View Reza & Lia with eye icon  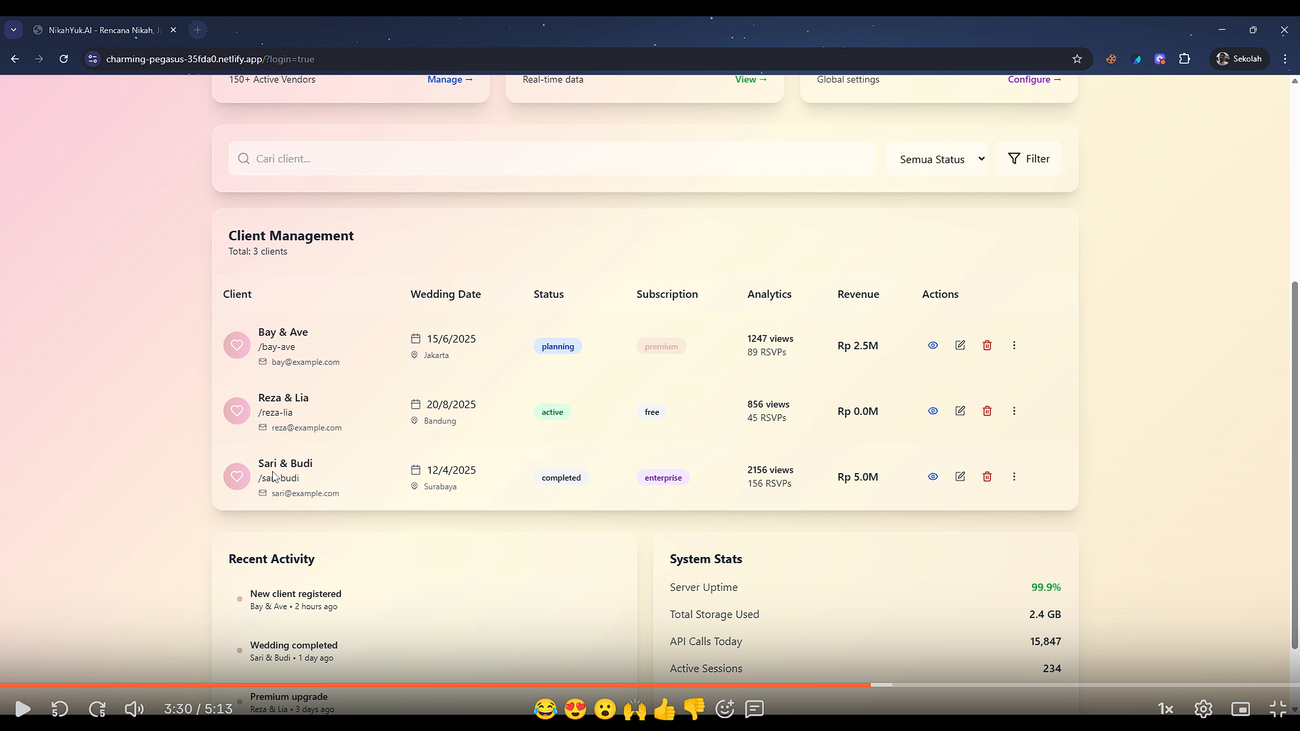[x=933, y=411]
